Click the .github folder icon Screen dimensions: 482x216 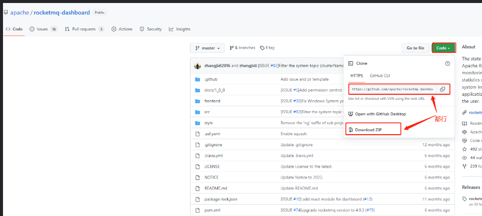click(197, 79)
